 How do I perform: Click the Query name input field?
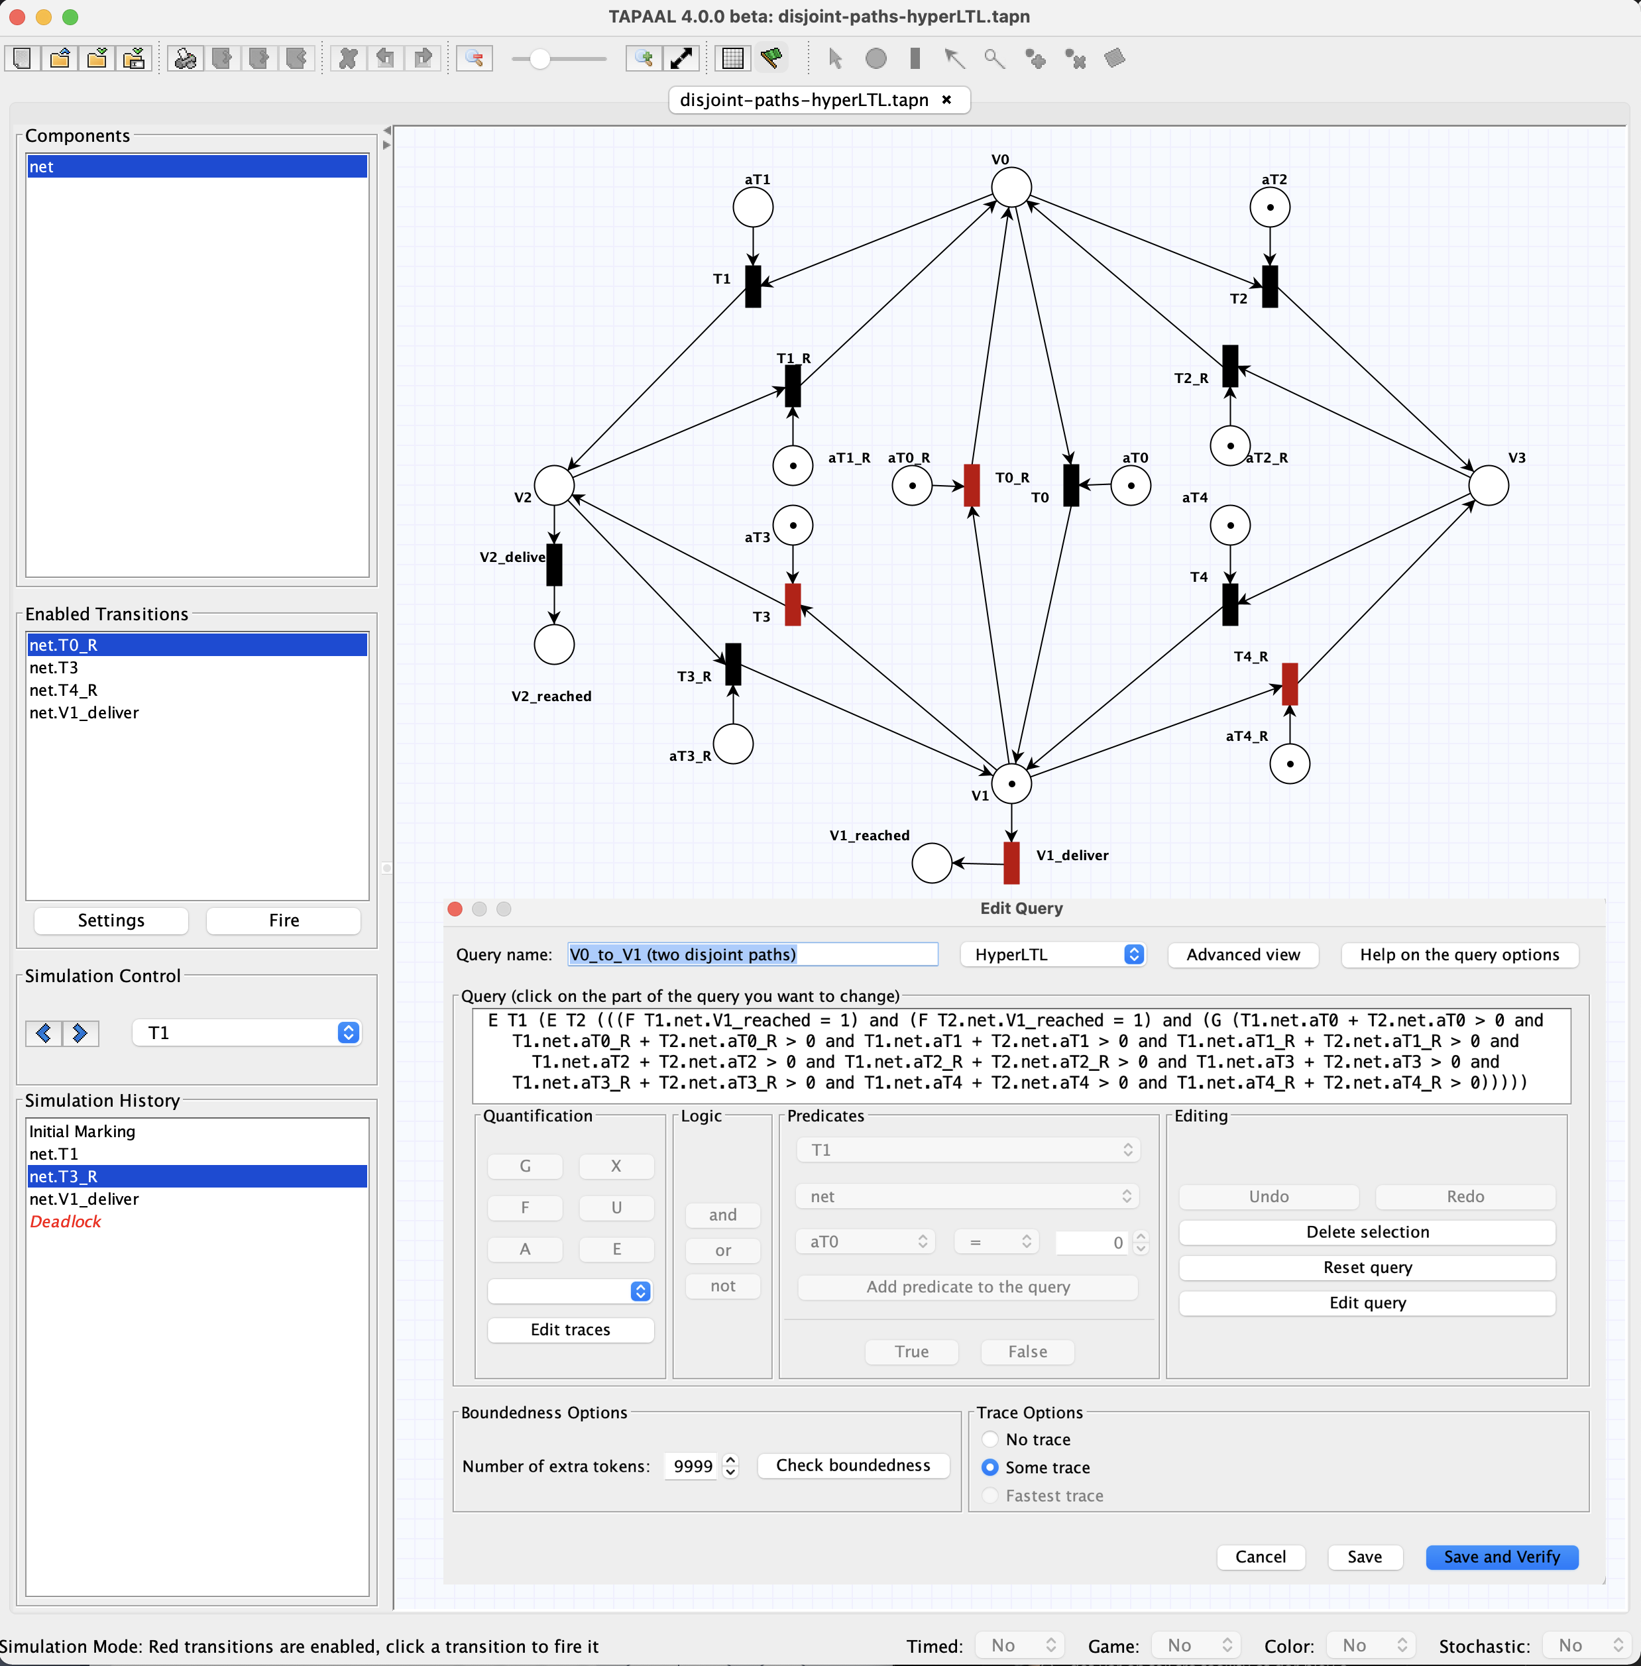752,954
